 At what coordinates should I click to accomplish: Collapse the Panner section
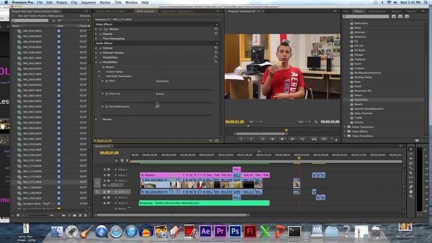97,119
